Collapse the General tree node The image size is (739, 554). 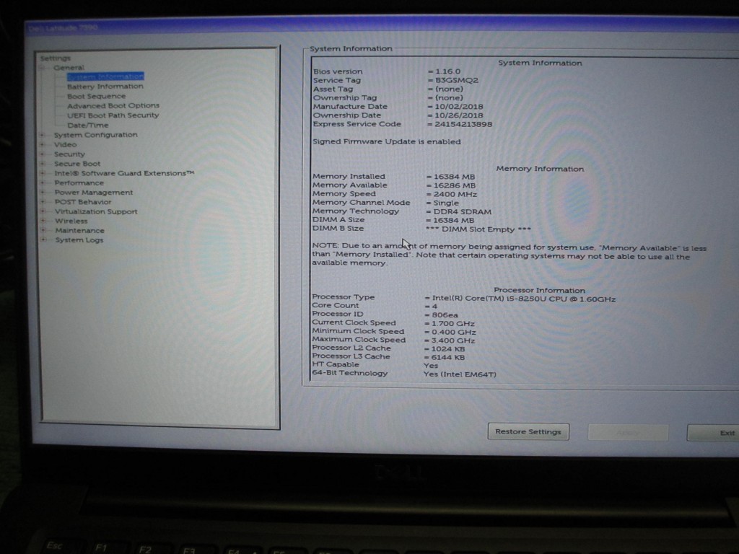42,68
